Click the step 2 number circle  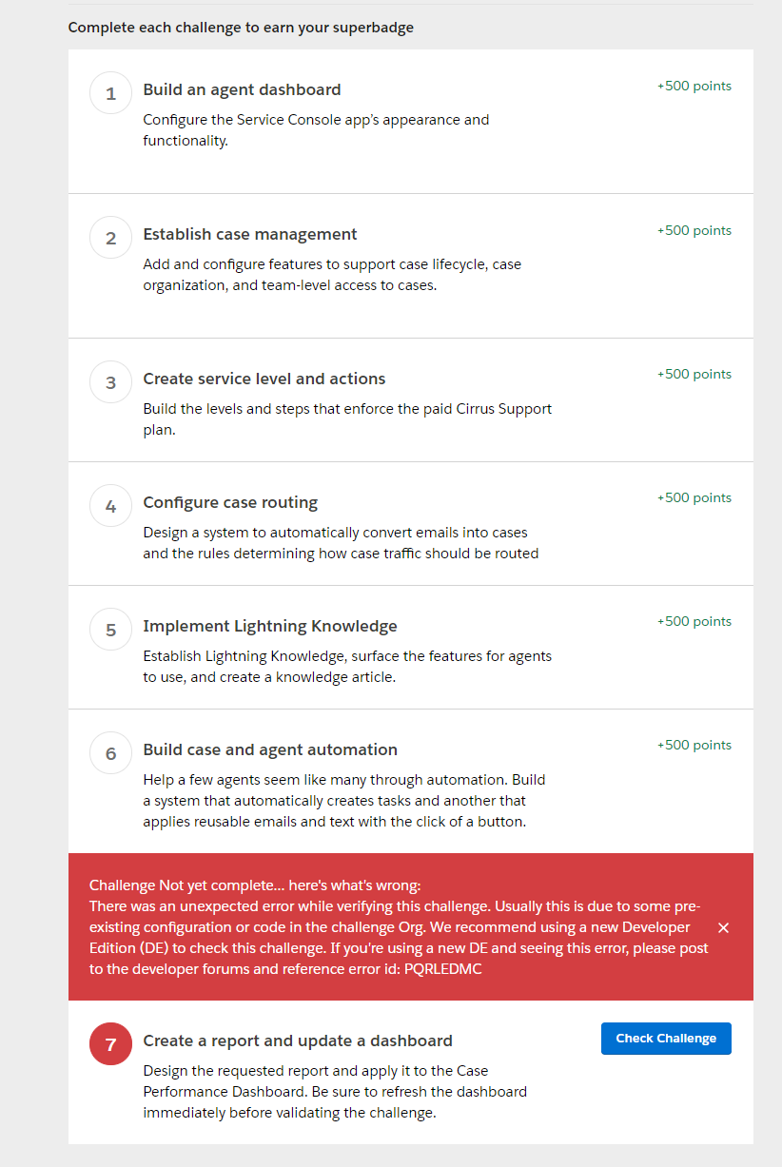coord(110,238)
